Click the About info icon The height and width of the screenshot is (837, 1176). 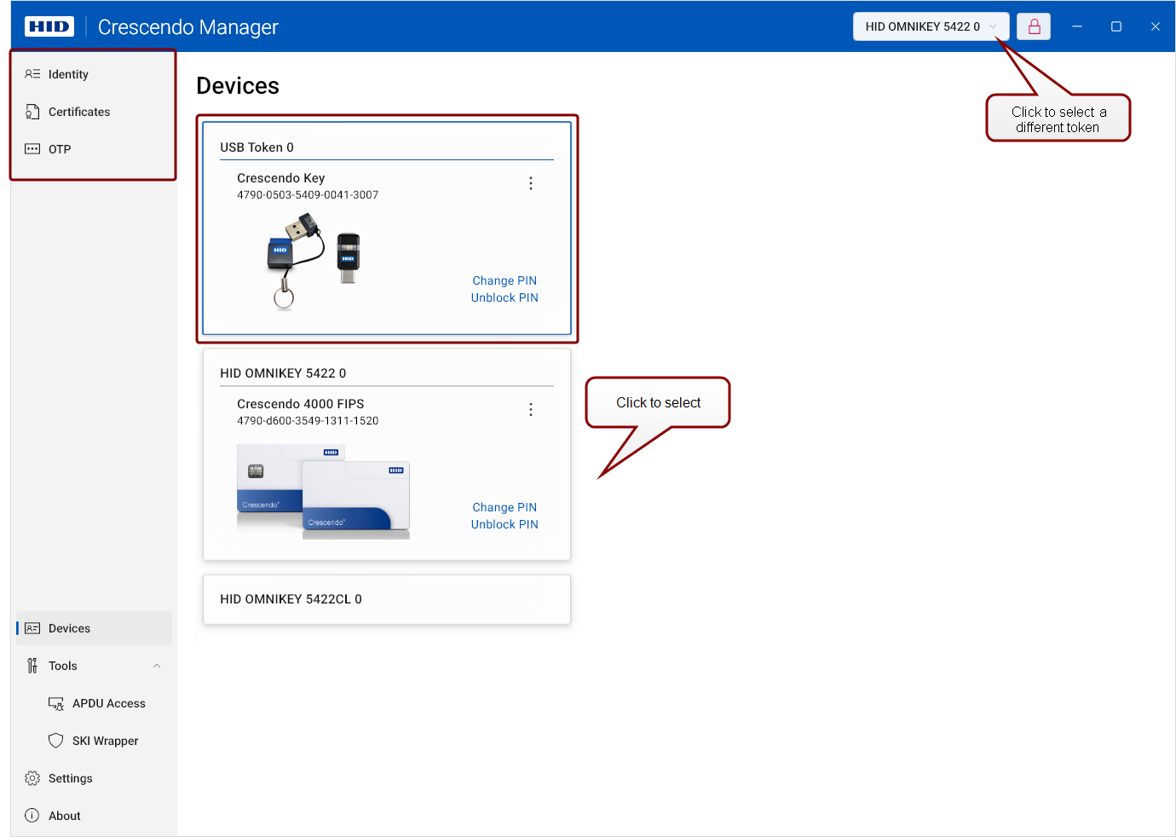pyautogui.click(x=32, y=816)
